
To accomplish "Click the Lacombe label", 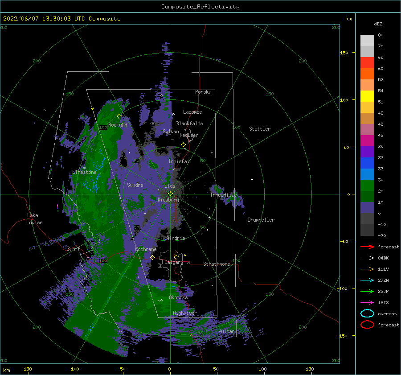I will coord(192,112).
